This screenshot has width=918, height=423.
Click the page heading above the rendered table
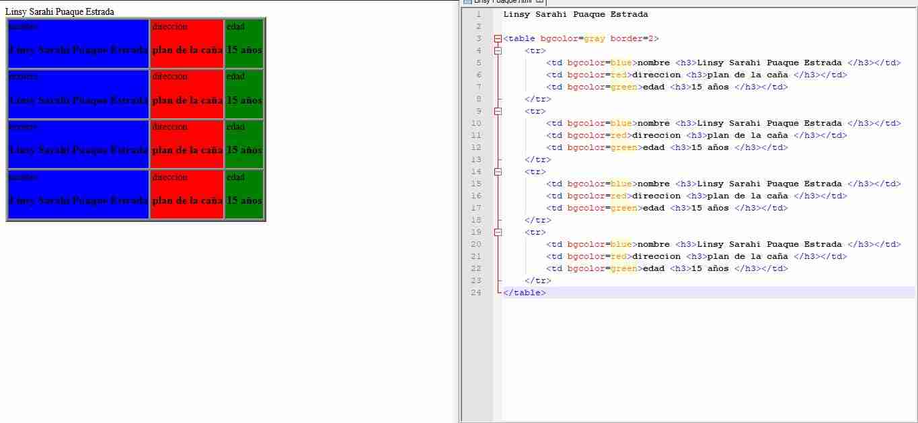click(x=60, y=11)
